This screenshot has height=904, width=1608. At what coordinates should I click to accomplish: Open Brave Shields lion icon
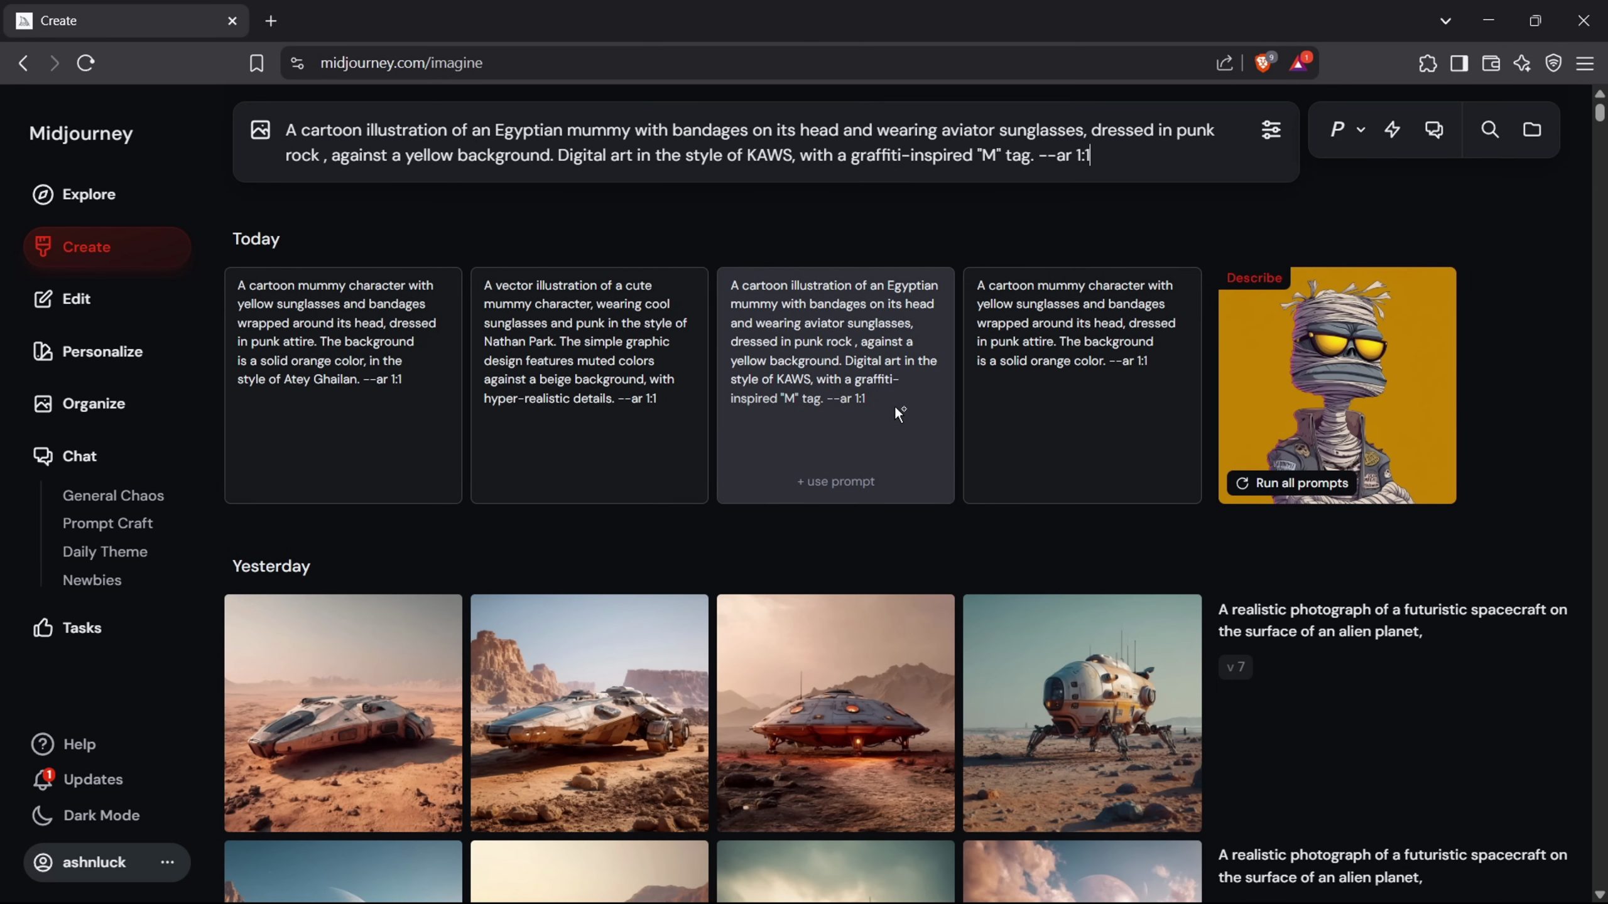pos(1263,63)
